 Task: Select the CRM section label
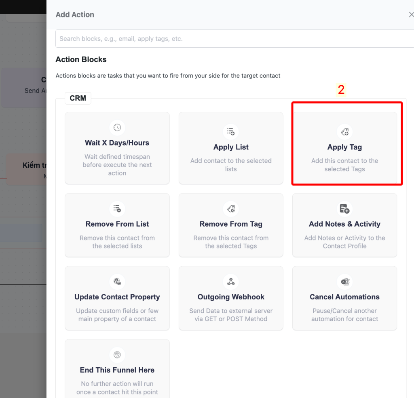(78, 98)
